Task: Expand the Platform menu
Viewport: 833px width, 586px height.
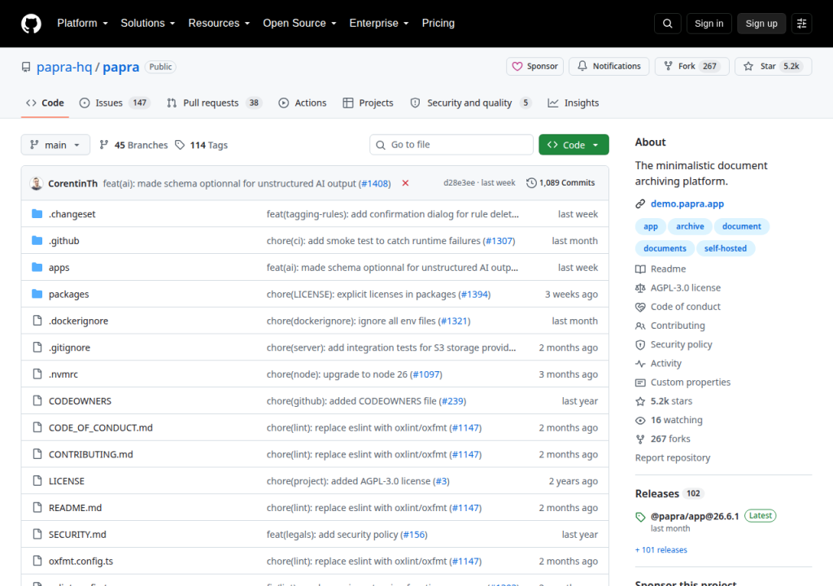Action: click(x=82, y=24)
